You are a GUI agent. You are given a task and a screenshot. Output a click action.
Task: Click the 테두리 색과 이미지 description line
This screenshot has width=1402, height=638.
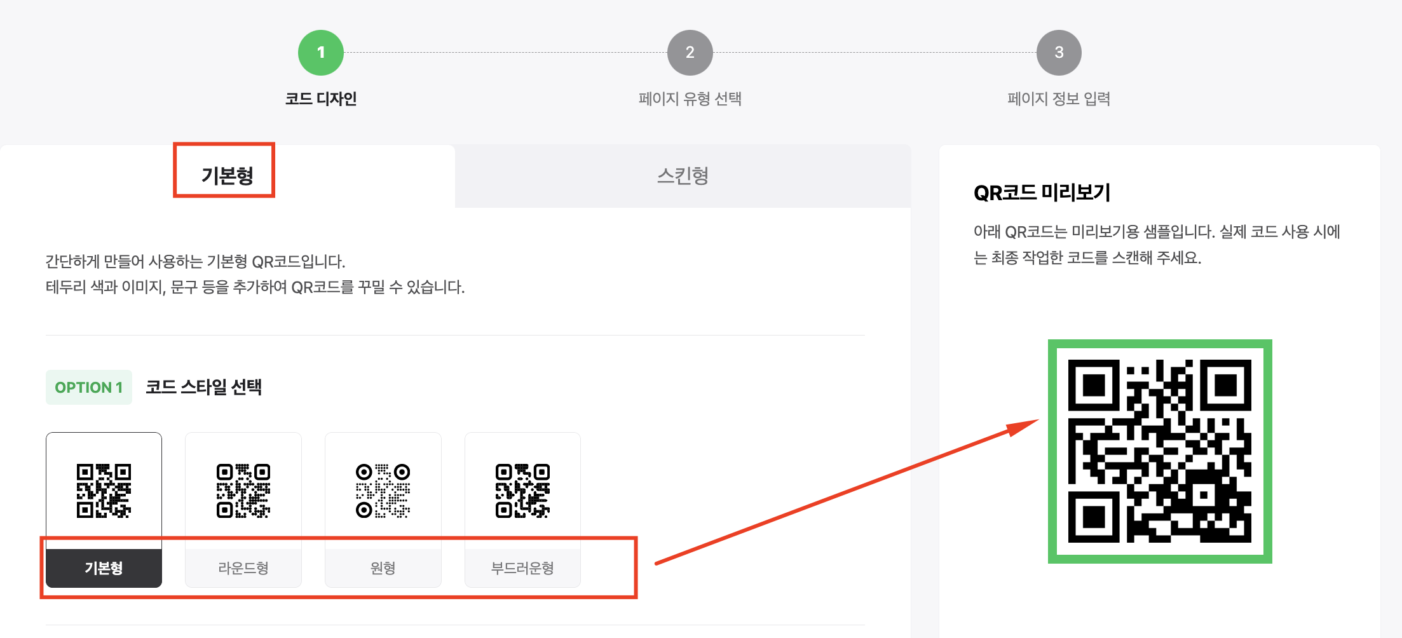pos(255,287)
